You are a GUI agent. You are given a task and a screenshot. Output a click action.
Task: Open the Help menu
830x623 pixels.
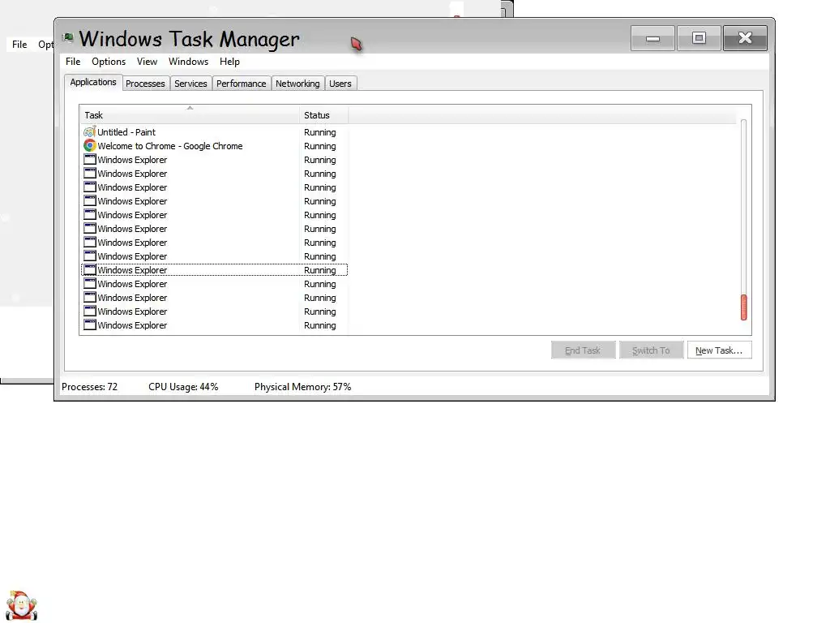tap(229, 62)
